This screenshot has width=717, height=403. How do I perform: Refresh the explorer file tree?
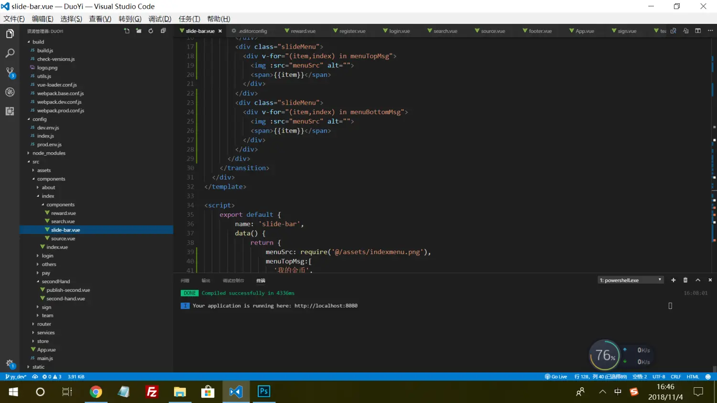(151, 31)
